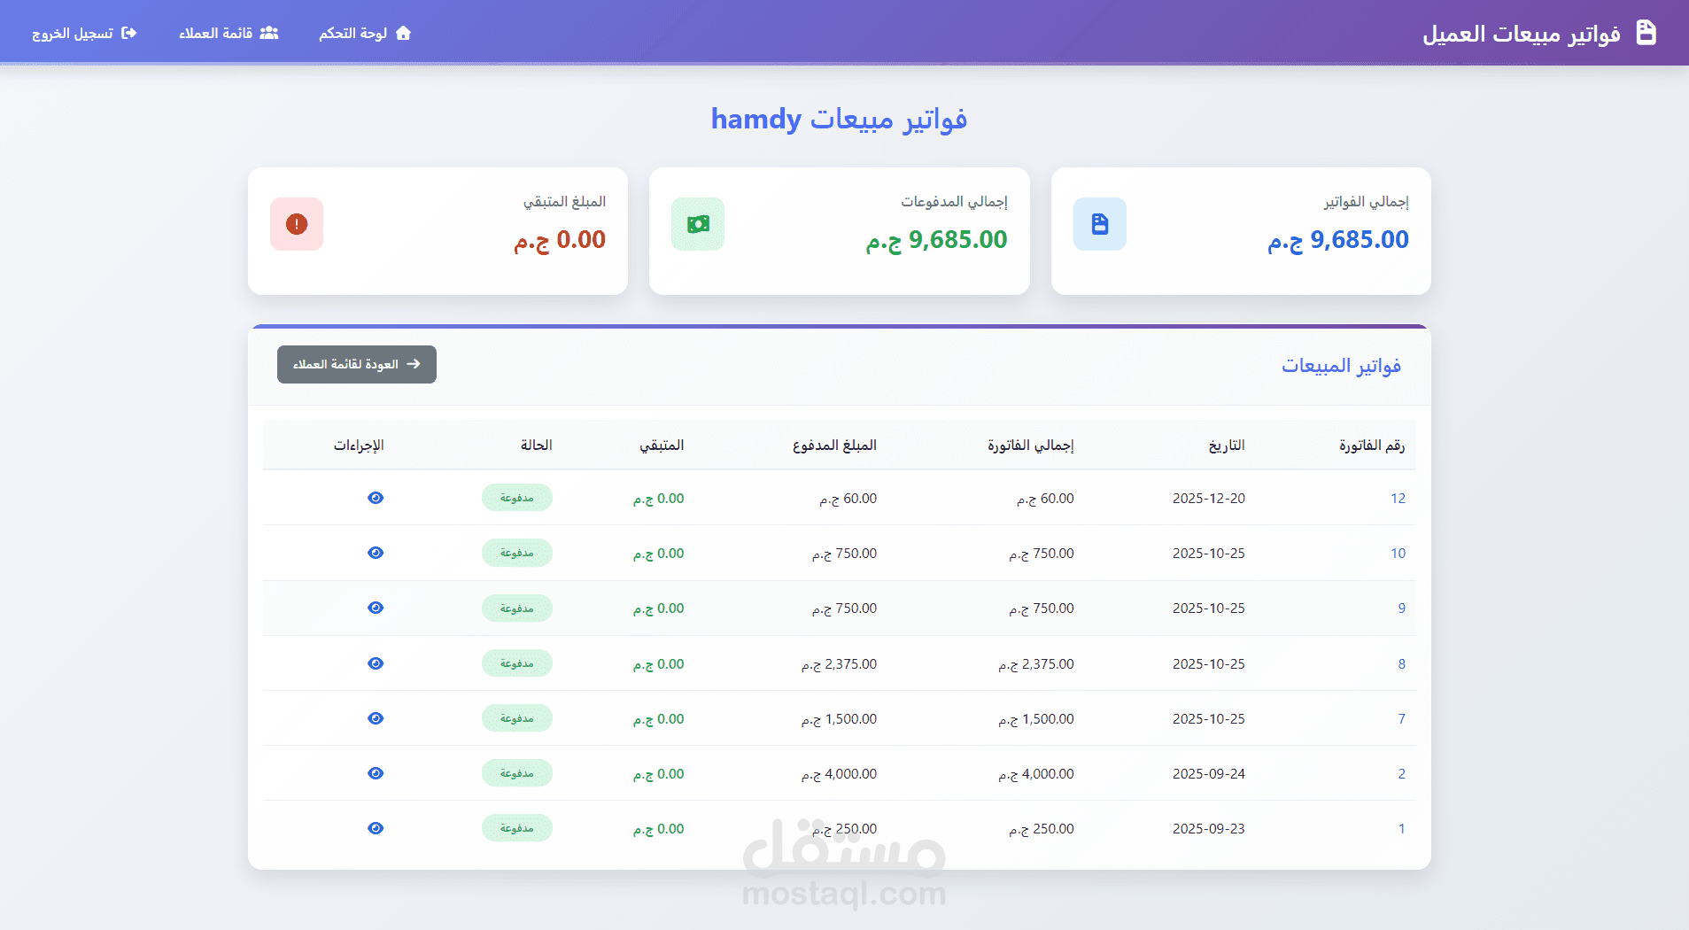Image resolution: width=1689 pixels, height=930 pixels.
Task: Open invoice number 2 link
Action: click(1401, 773)
